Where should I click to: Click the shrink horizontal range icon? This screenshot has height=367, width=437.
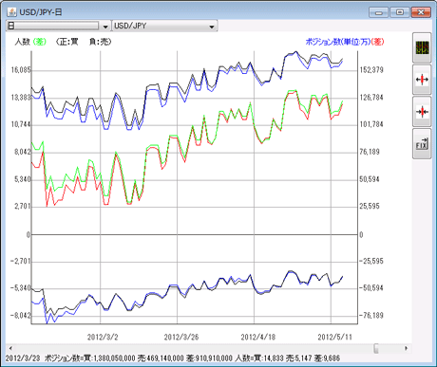(422, 112)
